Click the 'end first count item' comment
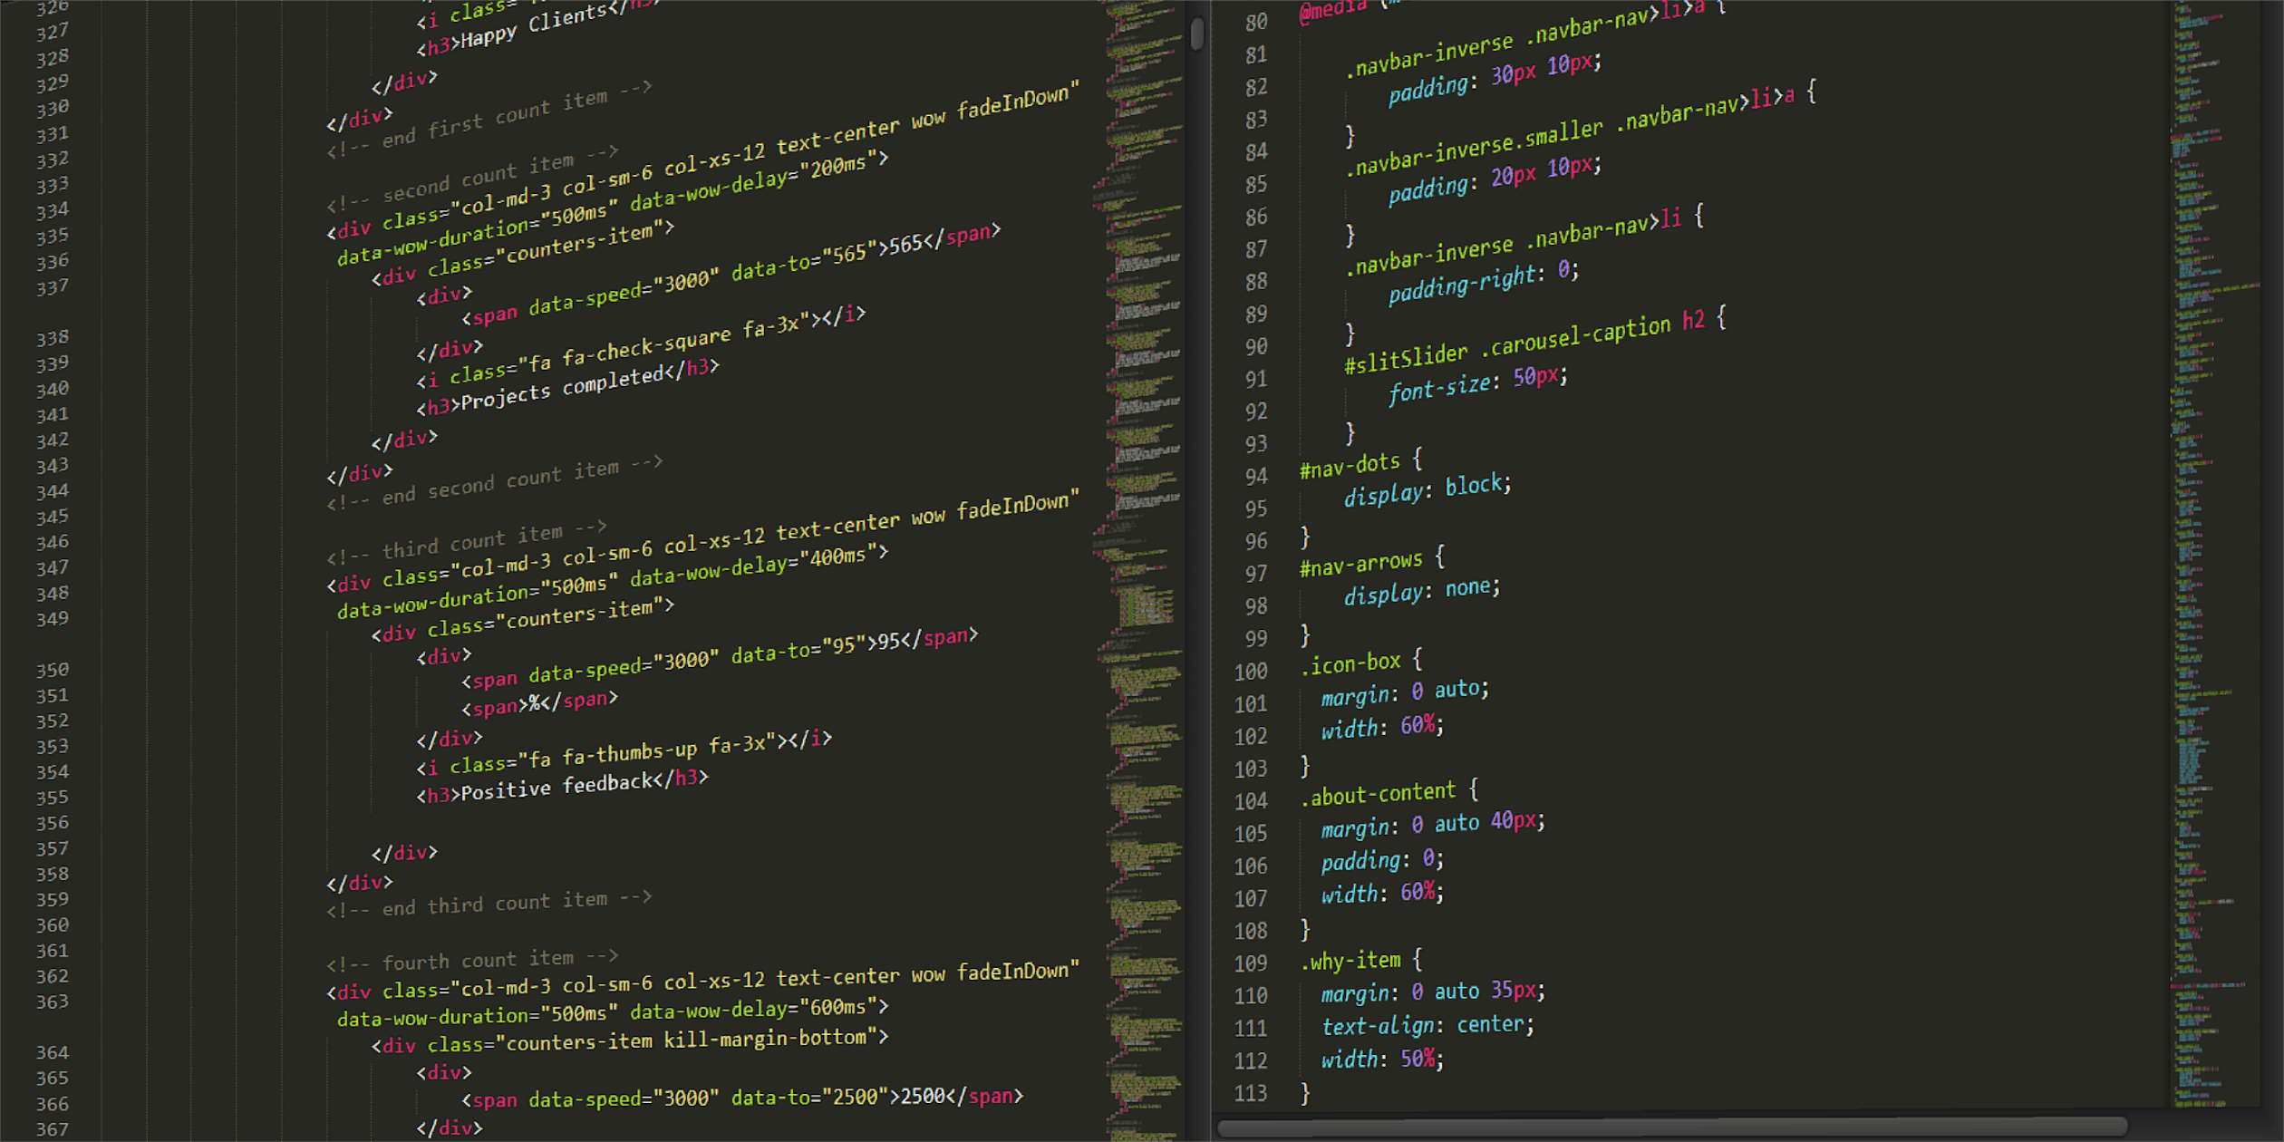Screen dimensions: 2284x1142 click(489, 121)
